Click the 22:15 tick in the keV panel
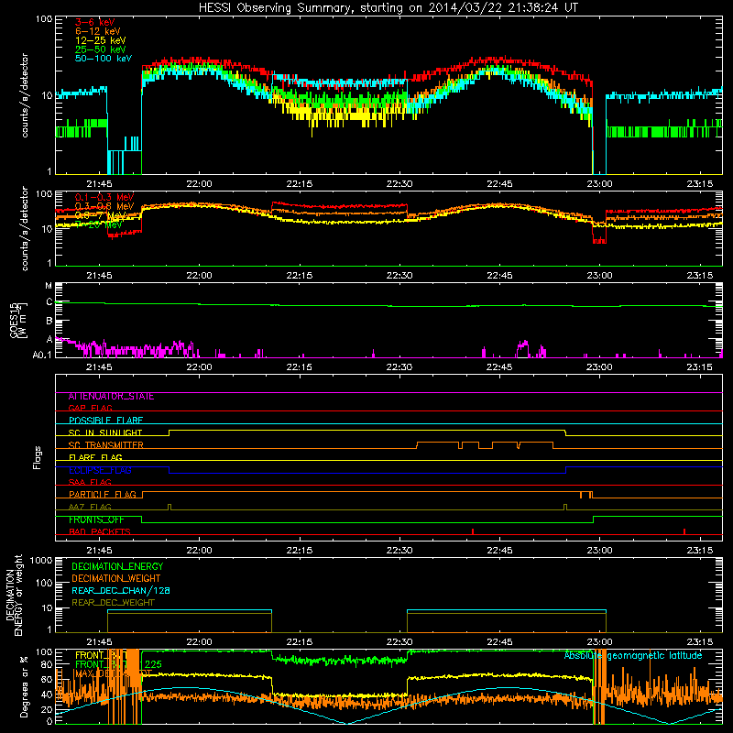 pos(300,184)
